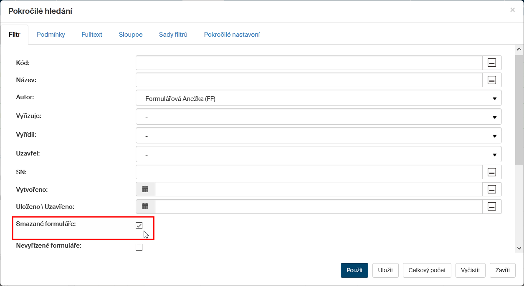Open calendar picker for Vytvořeno date
This screenshot has height=286, width=524.
point(145,189)
